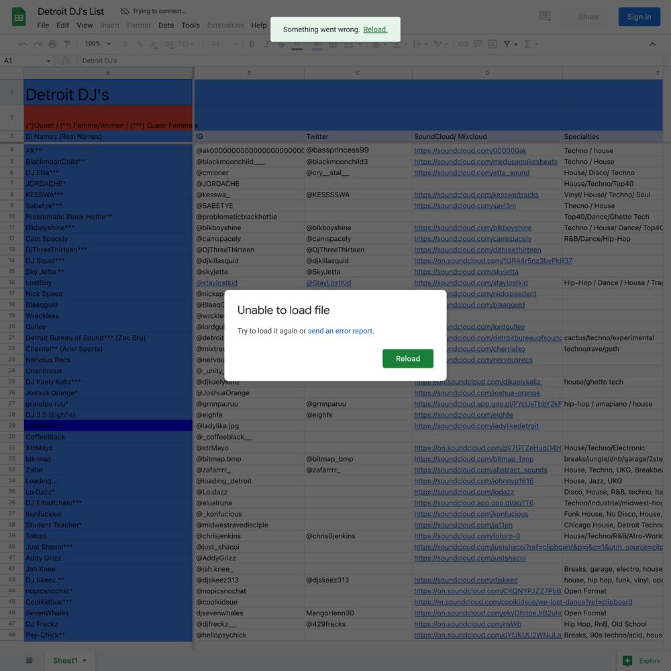Click the fx function icon in formula bar
This screenshot has height=671, width=671.
(x=66, y=60)
